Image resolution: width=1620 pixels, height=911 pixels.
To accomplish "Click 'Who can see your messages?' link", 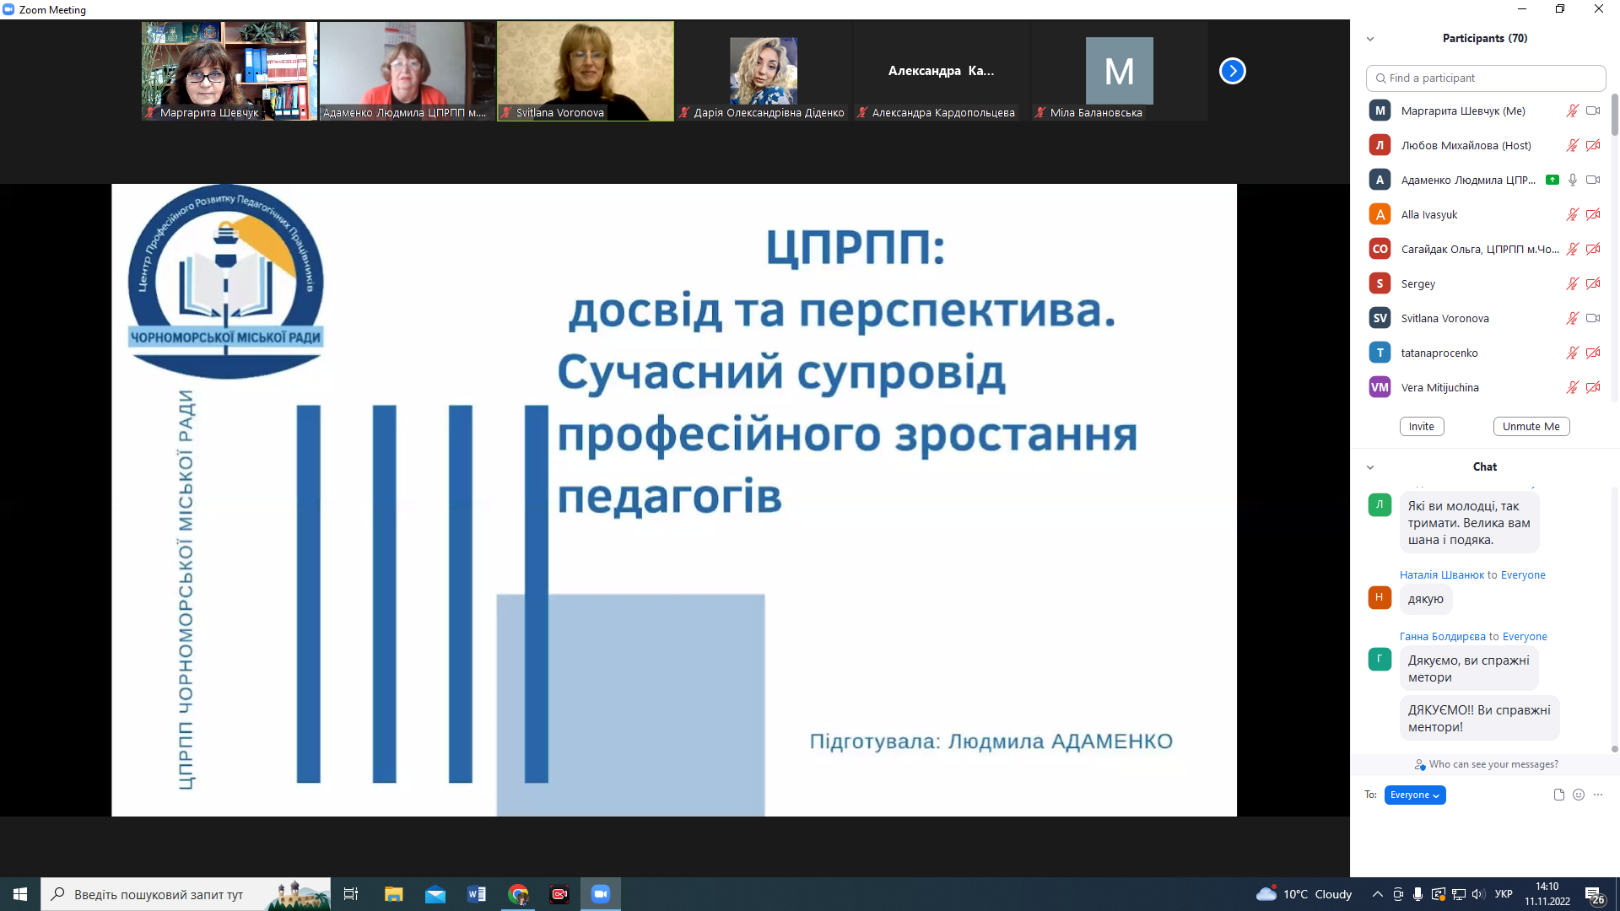I will pos(1493,764).
